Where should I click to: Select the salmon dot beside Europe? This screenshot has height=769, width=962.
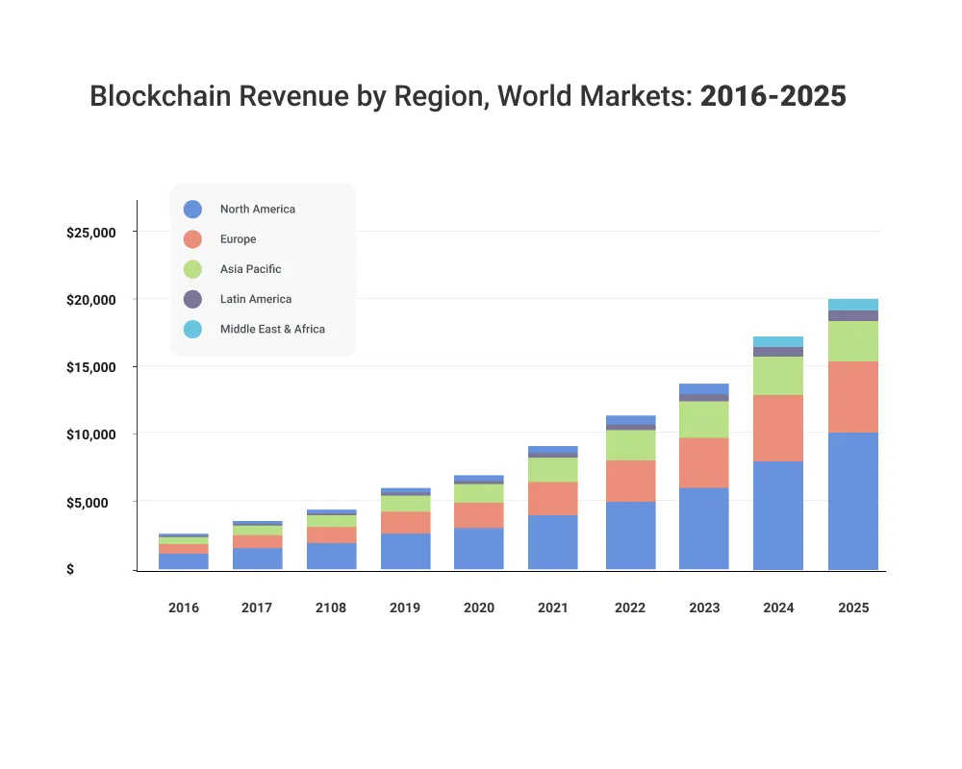click(x=194, y=238)
